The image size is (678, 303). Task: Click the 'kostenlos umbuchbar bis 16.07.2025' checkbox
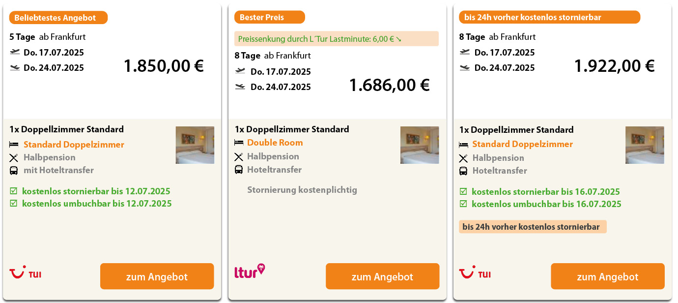click(463, 204)
